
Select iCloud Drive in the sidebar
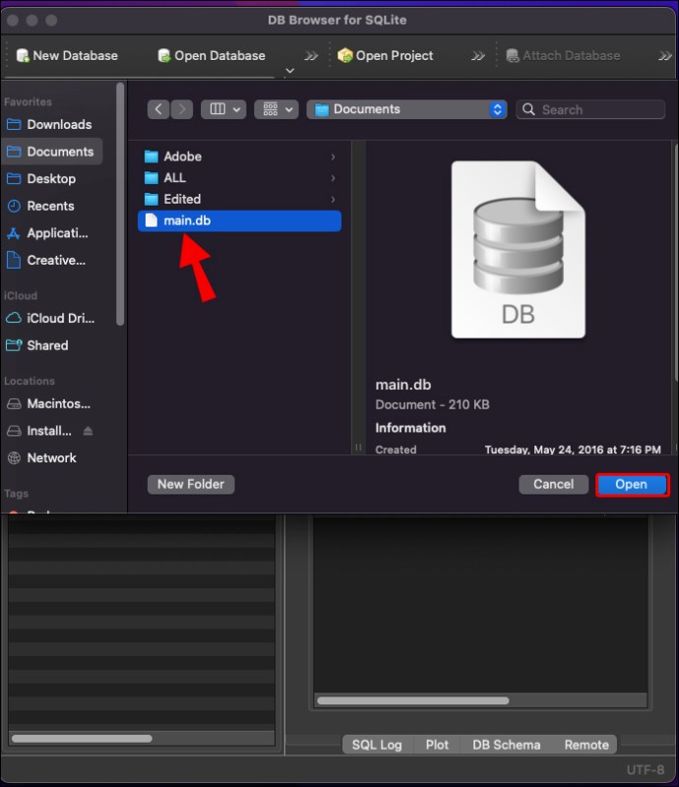click(x=50, y=318)
